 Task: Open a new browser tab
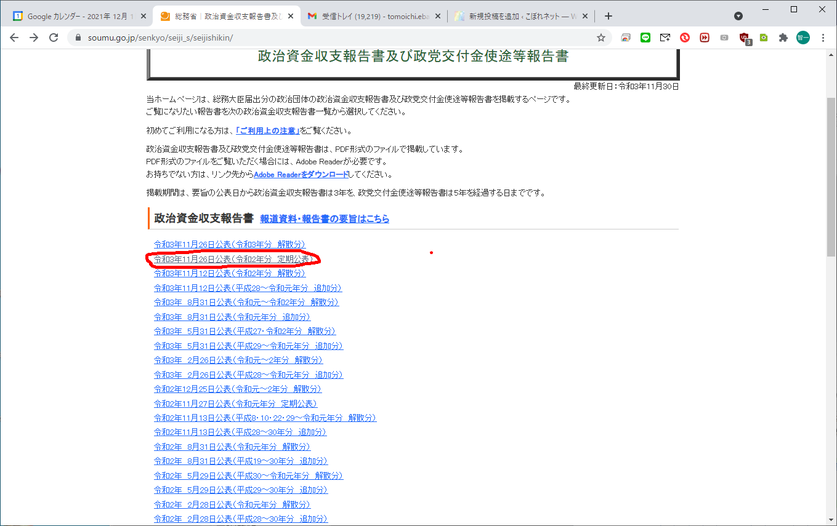[x=609, y=16]
